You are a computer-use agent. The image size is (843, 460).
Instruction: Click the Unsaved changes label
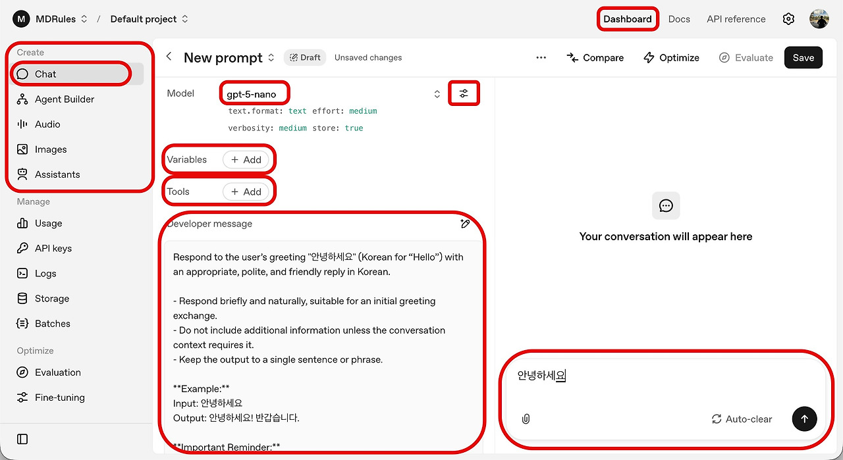coord(368,57)
